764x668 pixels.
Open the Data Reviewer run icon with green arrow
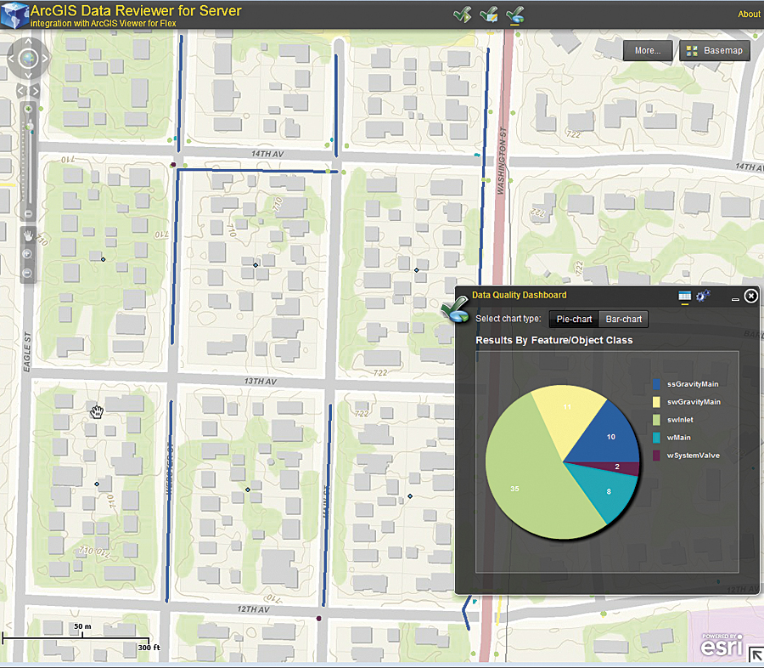[x=463, y=14]
